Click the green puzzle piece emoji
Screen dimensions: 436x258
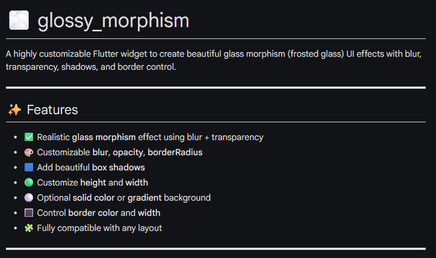coord(29,228)
